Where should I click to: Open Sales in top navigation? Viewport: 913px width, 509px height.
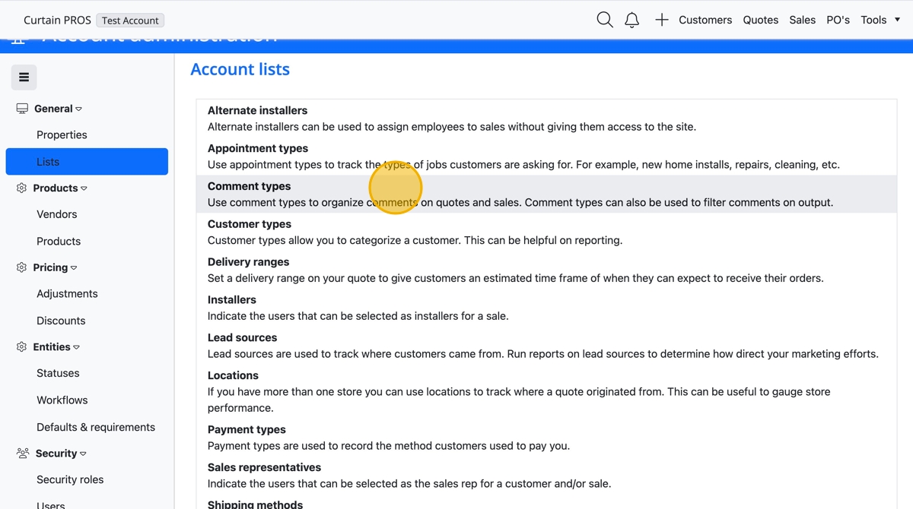pyautogui.click(x=802, y=20)
